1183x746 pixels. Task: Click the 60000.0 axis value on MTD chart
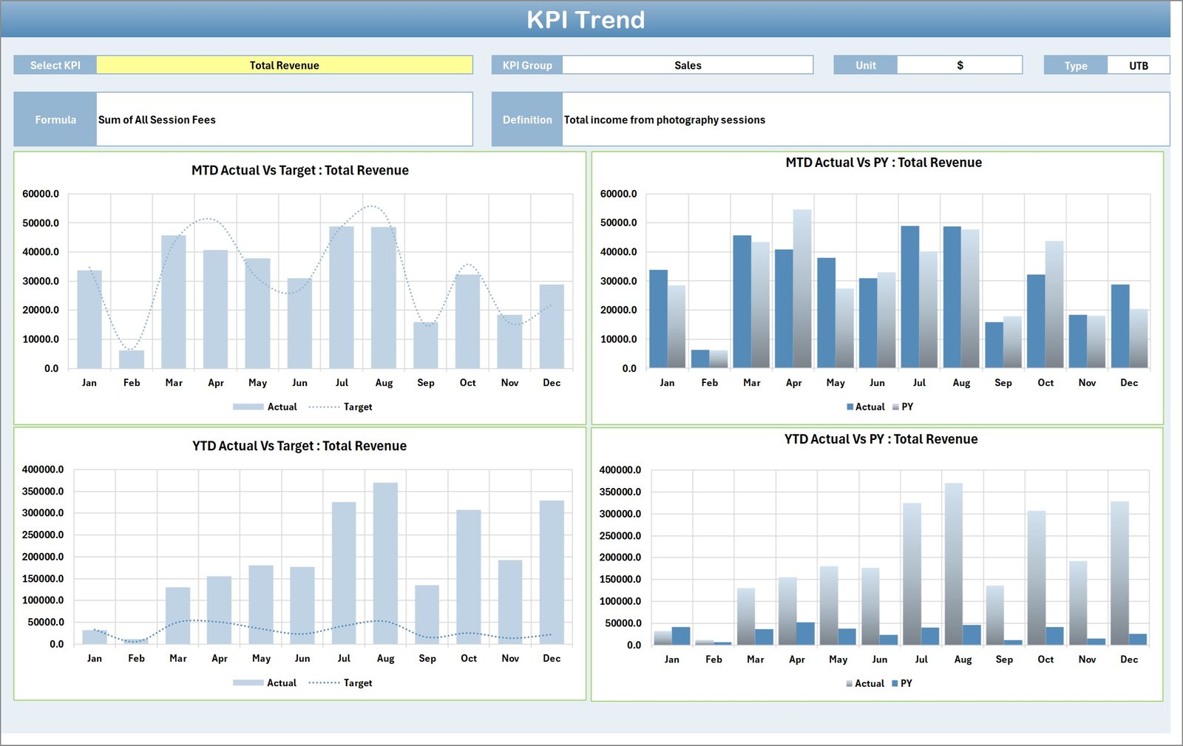click(x=40, y=194)
